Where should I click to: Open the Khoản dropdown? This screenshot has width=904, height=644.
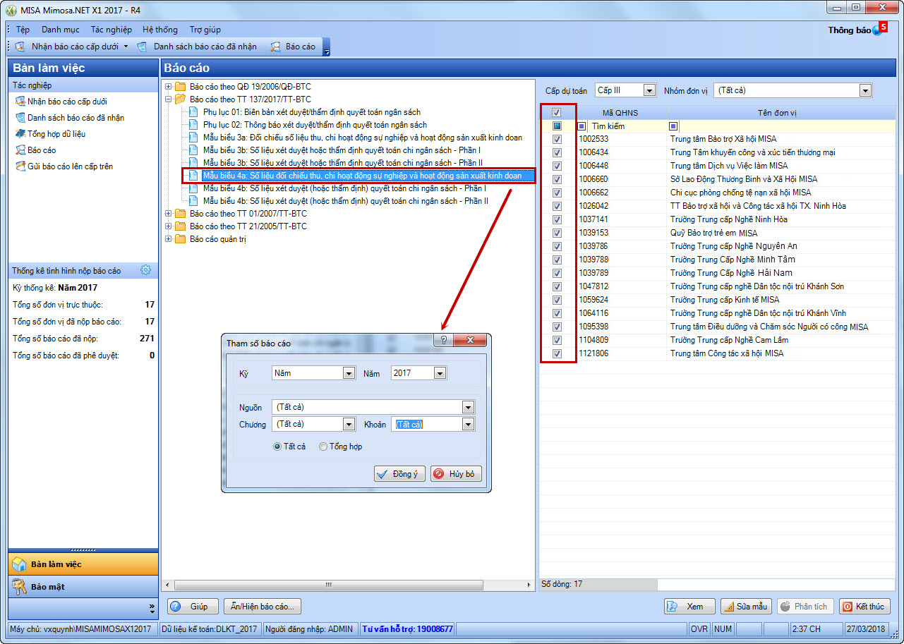469,424
